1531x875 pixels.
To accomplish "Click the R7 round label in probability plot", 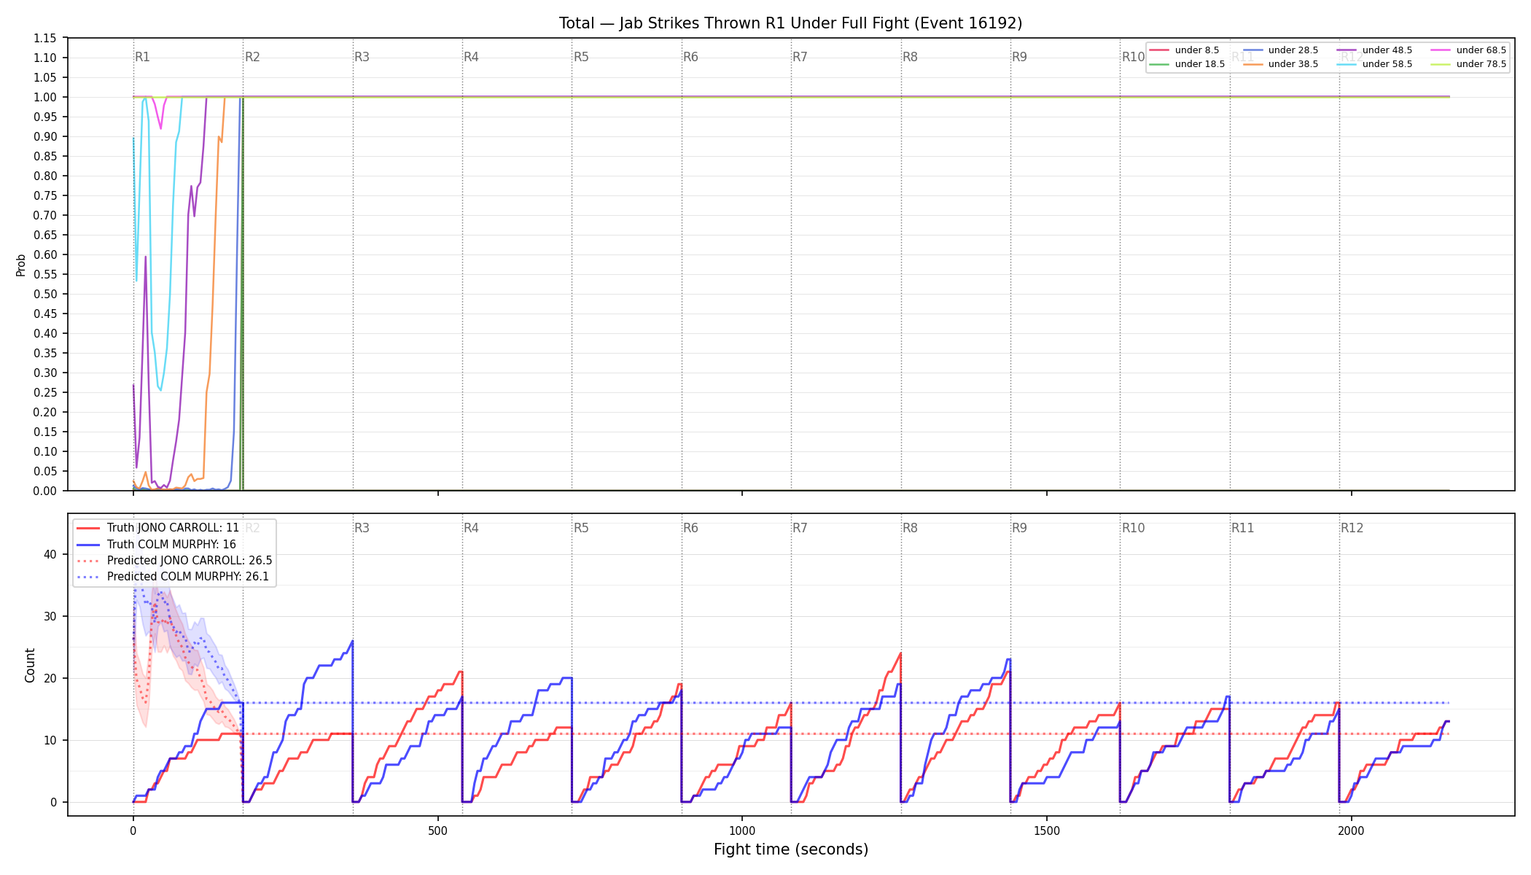I will pos(800,57).
